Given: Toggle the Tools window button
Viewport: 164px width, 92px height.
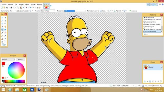Looking at the screenshot, I should [148, 5].
